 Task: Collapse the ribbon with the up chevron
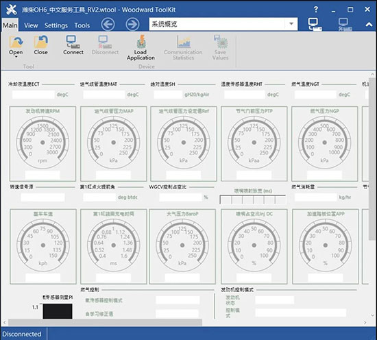[x=369, y=24]
